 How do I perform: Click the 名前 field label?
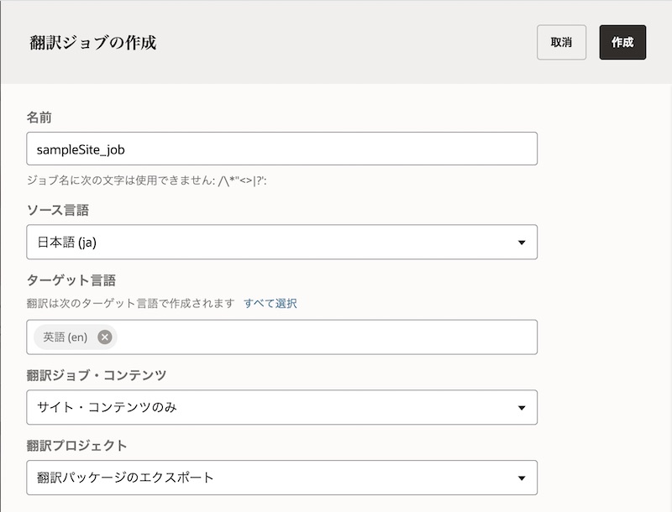pyautogui.click(x=40, y=118)
